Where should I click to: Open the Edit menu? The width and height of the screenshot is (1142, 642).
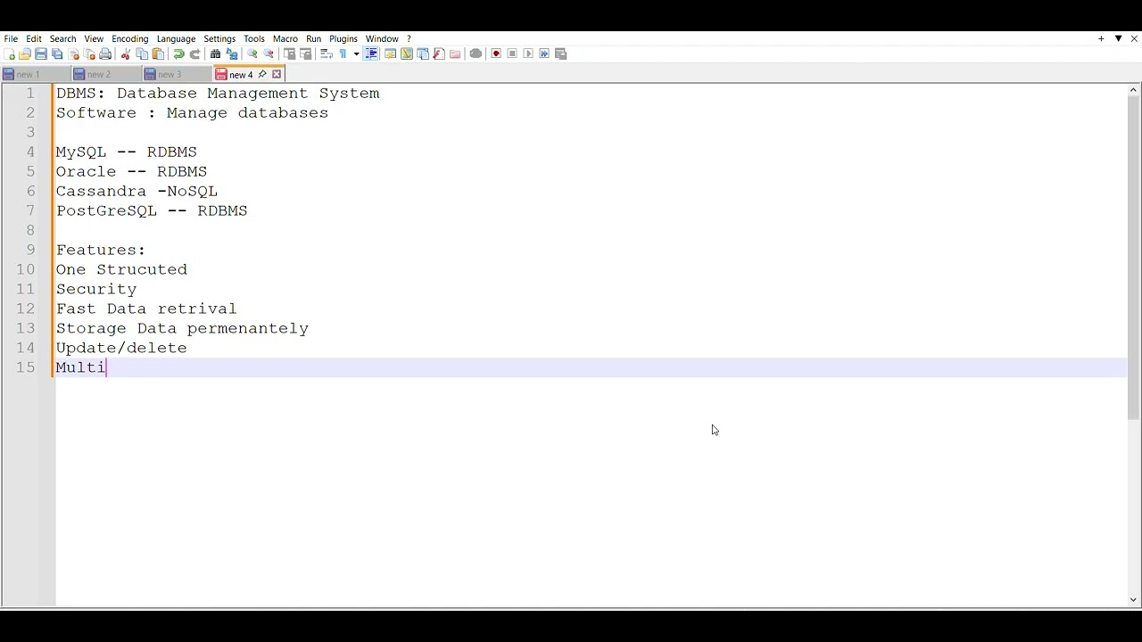(34, 38)
